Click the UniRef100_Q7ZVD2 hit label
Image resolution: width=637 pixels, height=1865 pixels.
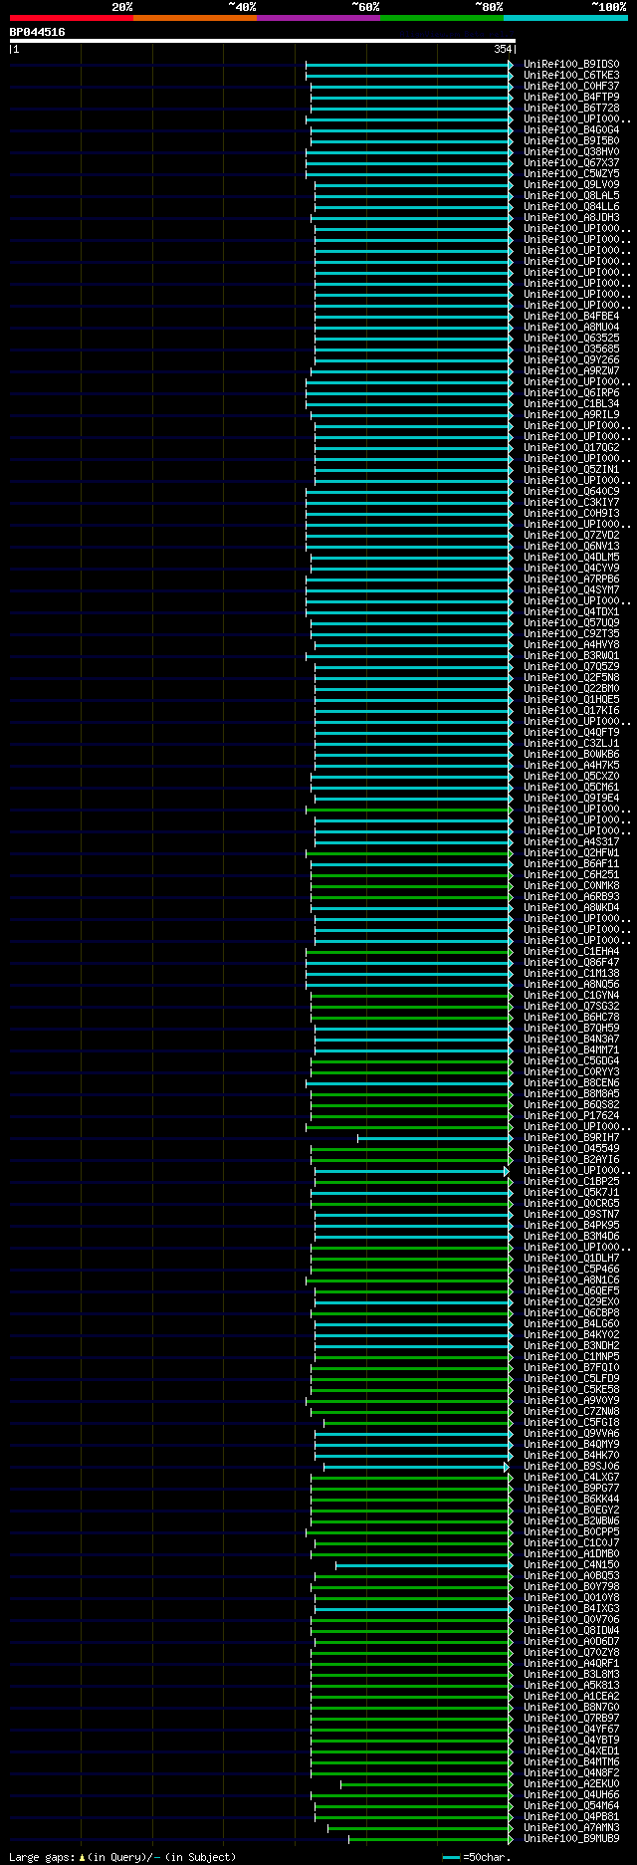click(571, 536)
